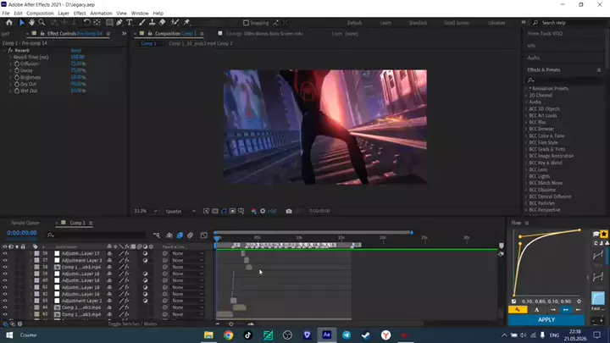Enable frame blending icon in timeline
The width and height of the screenshot is (610, 343).
(x=180, y=235)
